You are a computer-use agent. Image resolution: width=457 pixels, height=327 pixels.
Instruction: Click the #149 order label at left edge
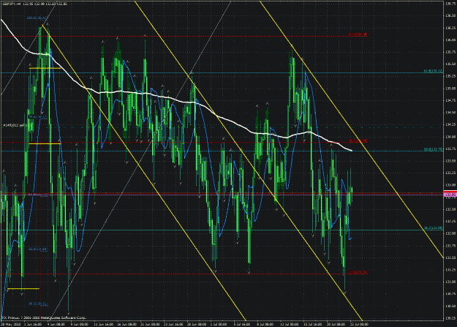pos(15,125)
